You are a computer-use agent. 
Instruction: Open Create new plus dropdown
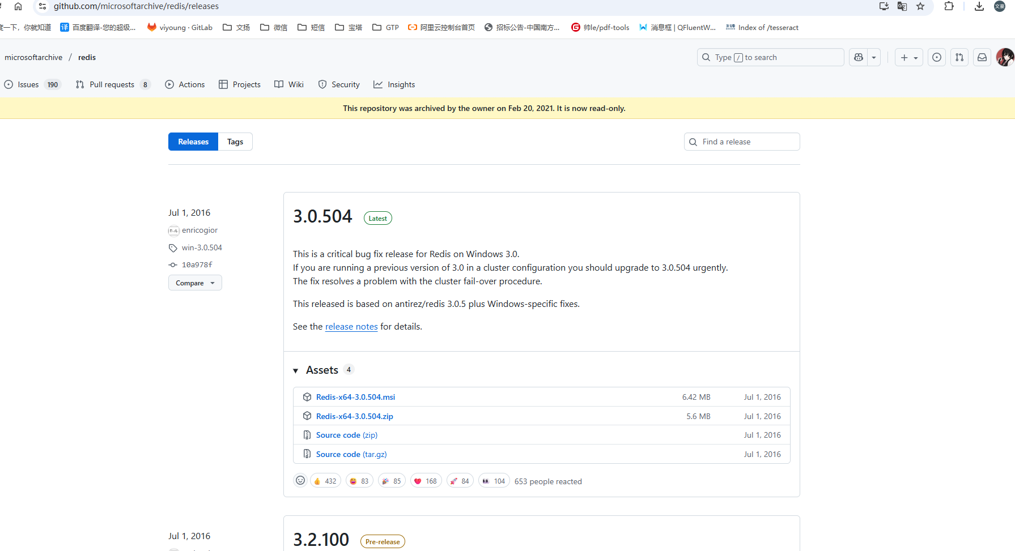point(909,57)
